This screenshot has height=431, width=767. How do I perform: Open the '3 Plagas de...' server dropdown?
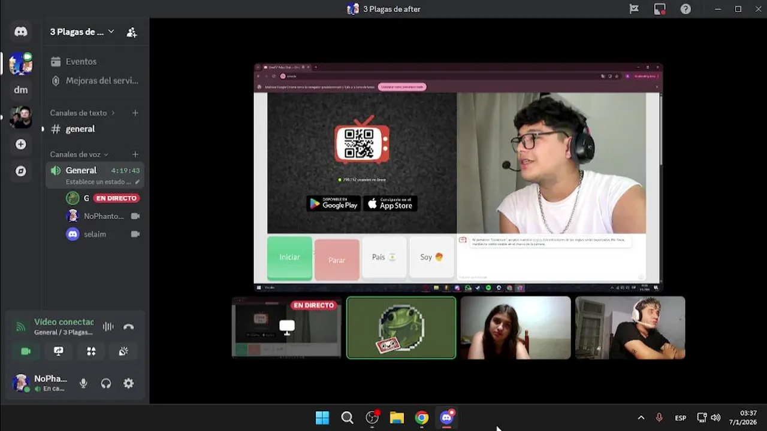(x=82, y=32)
